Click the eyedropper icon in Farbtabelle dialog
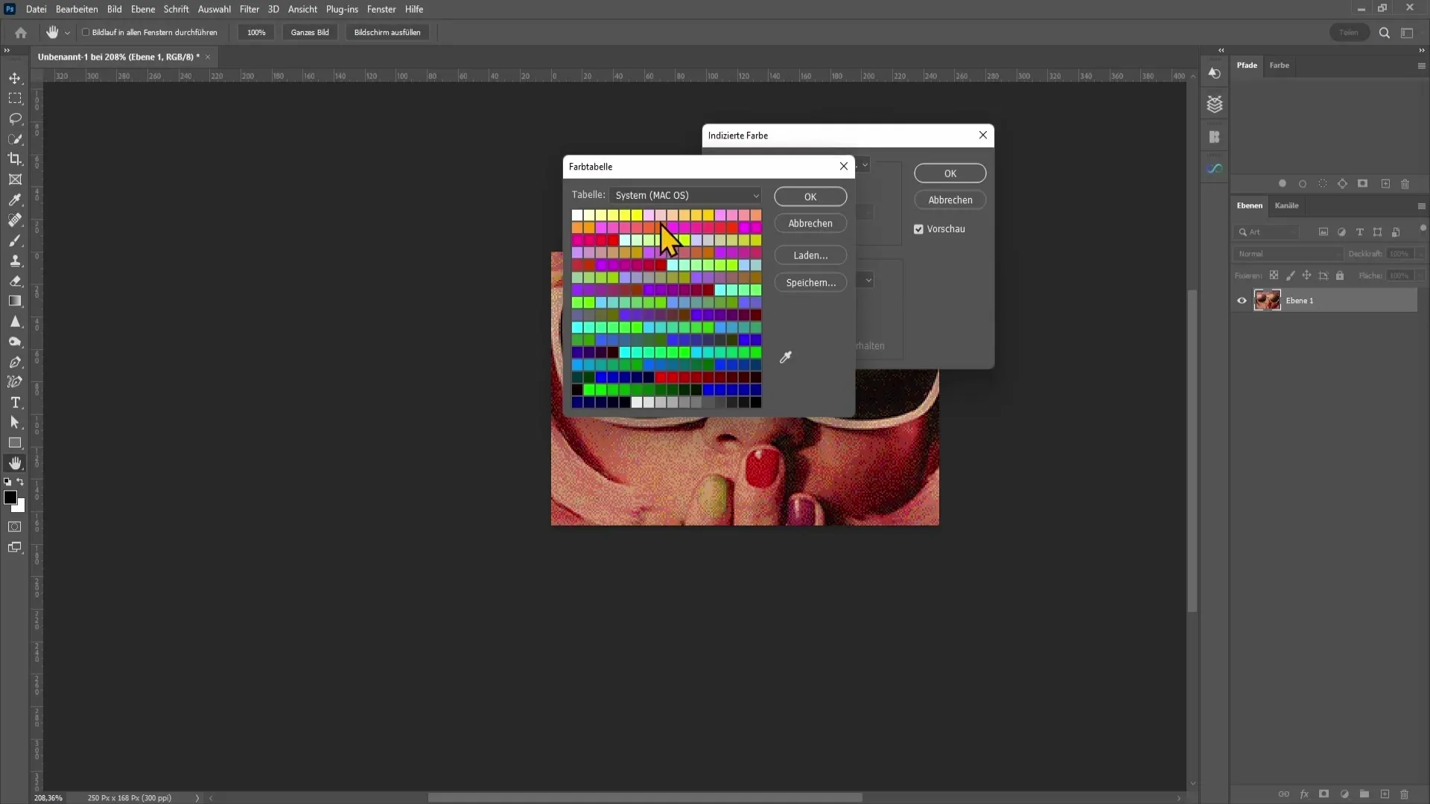This screenshot has width=1430, height=804. click(785, 358)
